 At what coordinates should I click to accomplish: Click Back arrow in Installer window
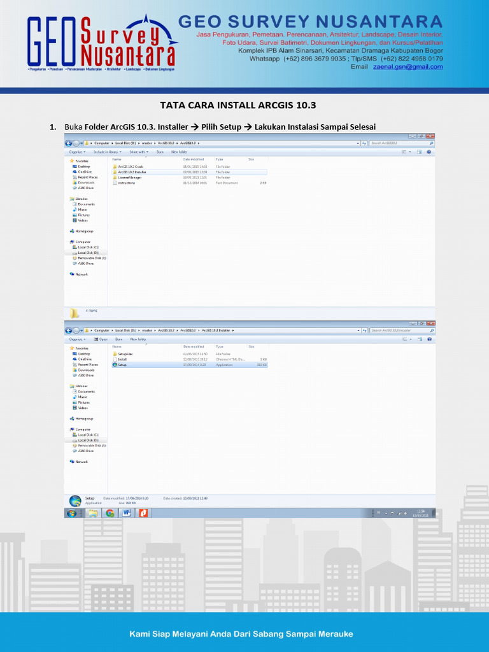[x=69, y=330]
